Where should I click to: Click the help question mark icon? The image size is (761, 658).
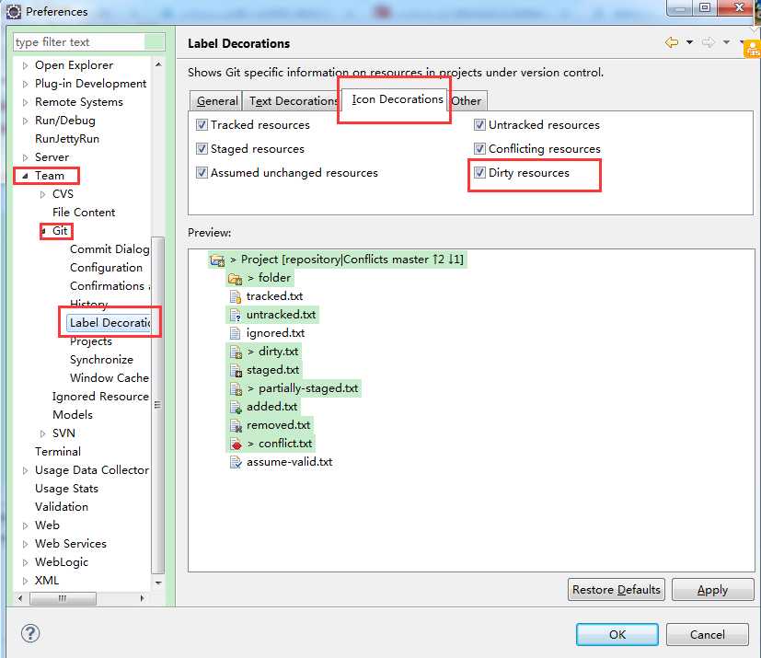(30, 633)
